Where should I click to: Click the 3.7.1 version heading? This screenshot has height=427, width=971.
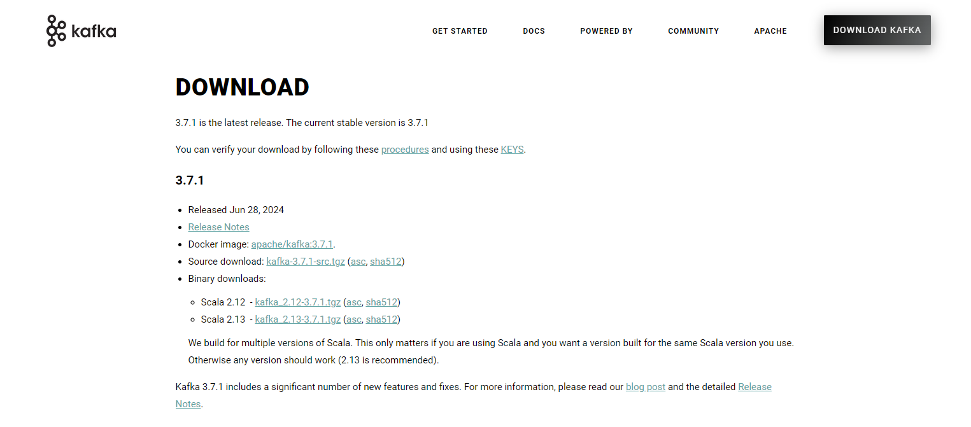click(x=190, y=181)
